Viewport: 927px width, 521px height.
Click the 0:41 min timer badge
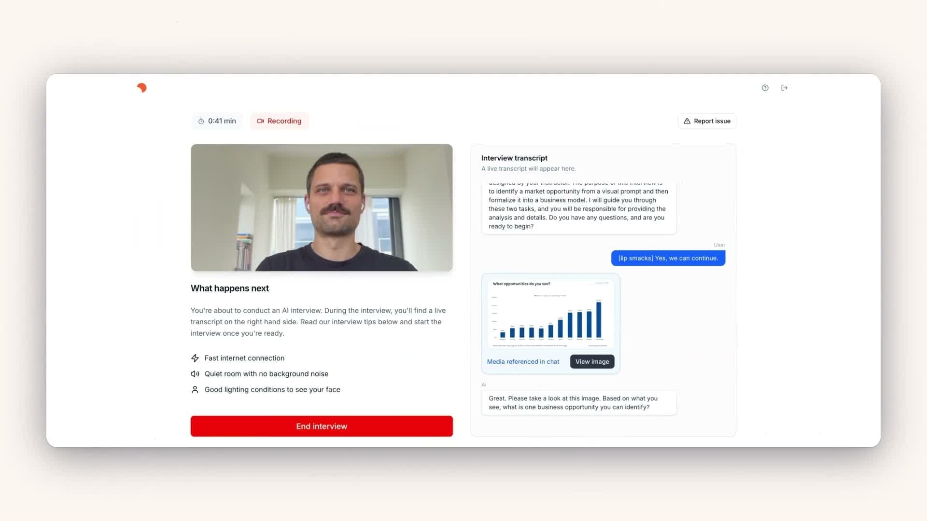(x=217, y=121)
